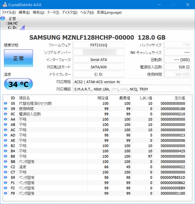Click the status orb of row B4
Viewport: 195px width, 204px height.
click(5, 151)
